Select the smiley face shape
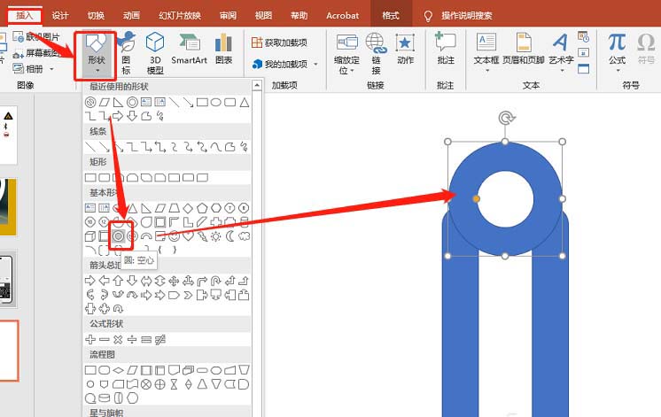The height and width of the screenshot is (417, 661). click(x=174, y=236)
